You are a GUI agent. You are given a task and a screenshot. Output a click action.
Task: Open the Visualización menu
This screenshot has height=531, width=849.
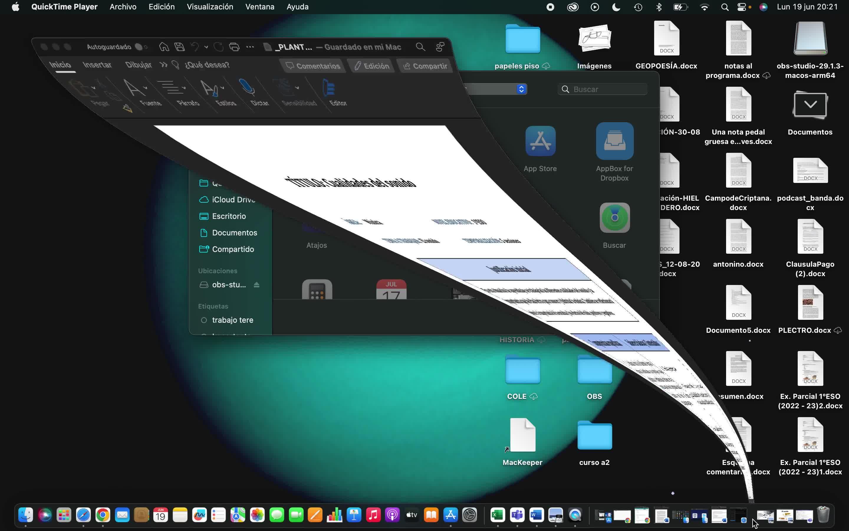tap(210, 7)
